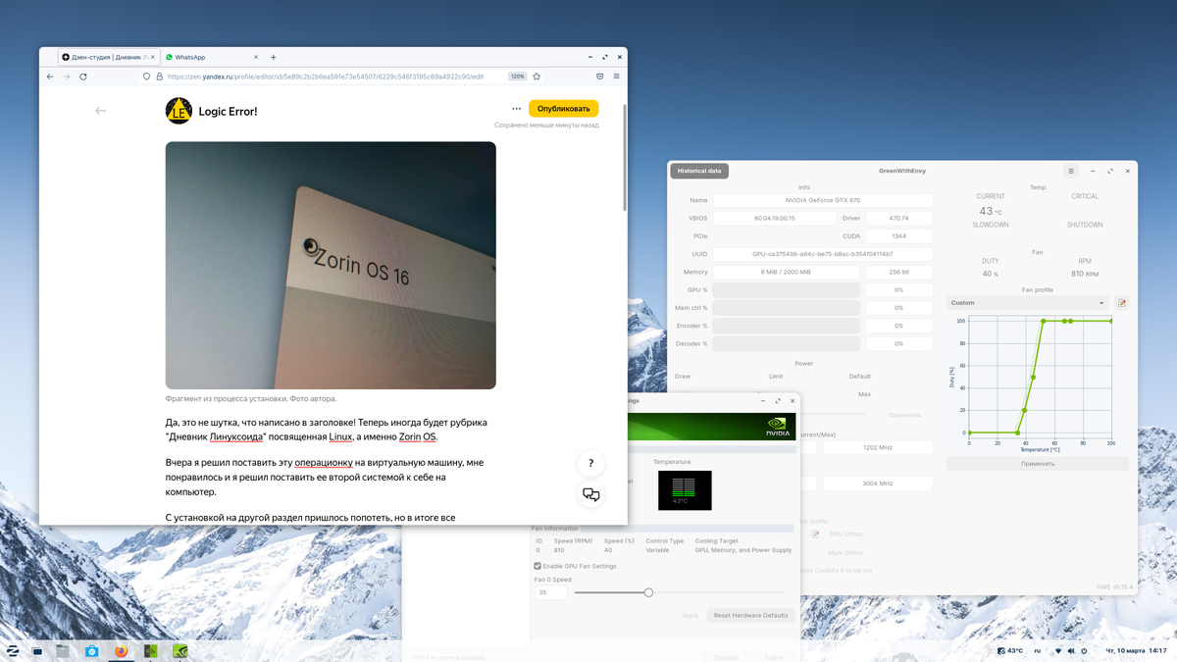Close the WhatsApp tab
Screen dimensions: 1177x662
click(x=256, y=57)
